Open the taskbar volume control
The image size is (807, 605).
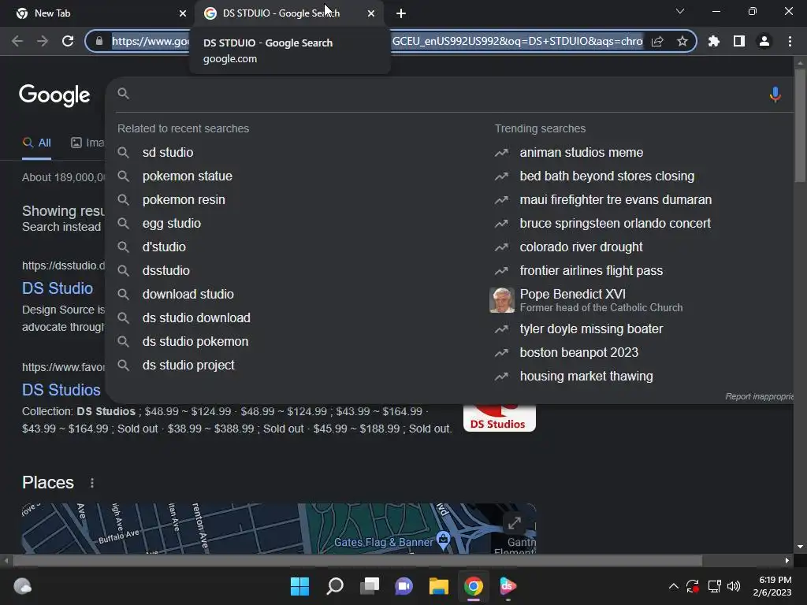tap(734, 586)
